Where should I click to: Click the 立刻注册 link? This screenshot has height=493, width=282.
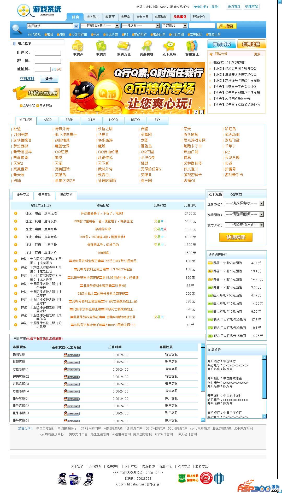(27, 79)
